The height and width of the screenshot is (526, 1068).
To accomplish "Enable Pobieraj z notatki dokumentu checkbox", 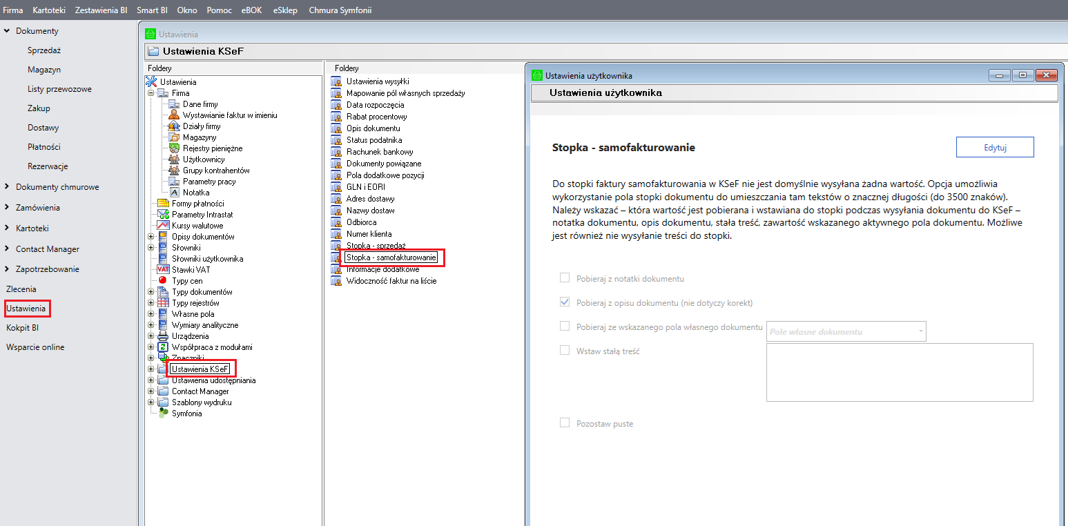I will (x=565, y=278).
